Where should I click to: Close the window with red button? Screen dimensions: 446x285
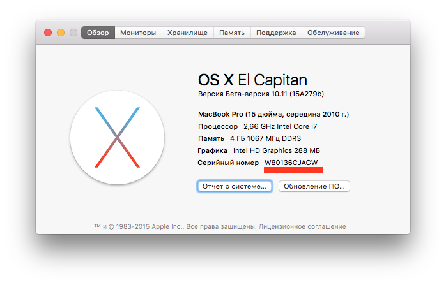click(48, 33)
